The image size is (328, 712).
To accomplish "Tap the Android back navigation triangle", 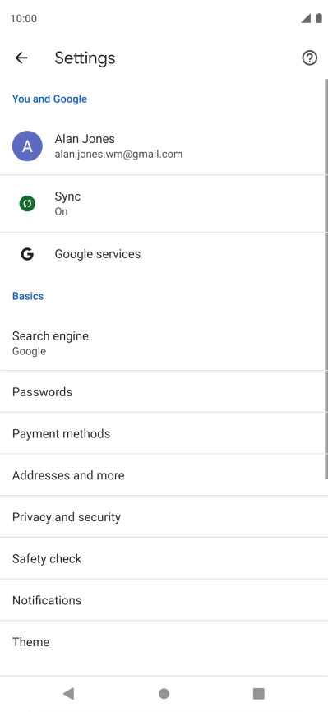I will pos(68,693).
